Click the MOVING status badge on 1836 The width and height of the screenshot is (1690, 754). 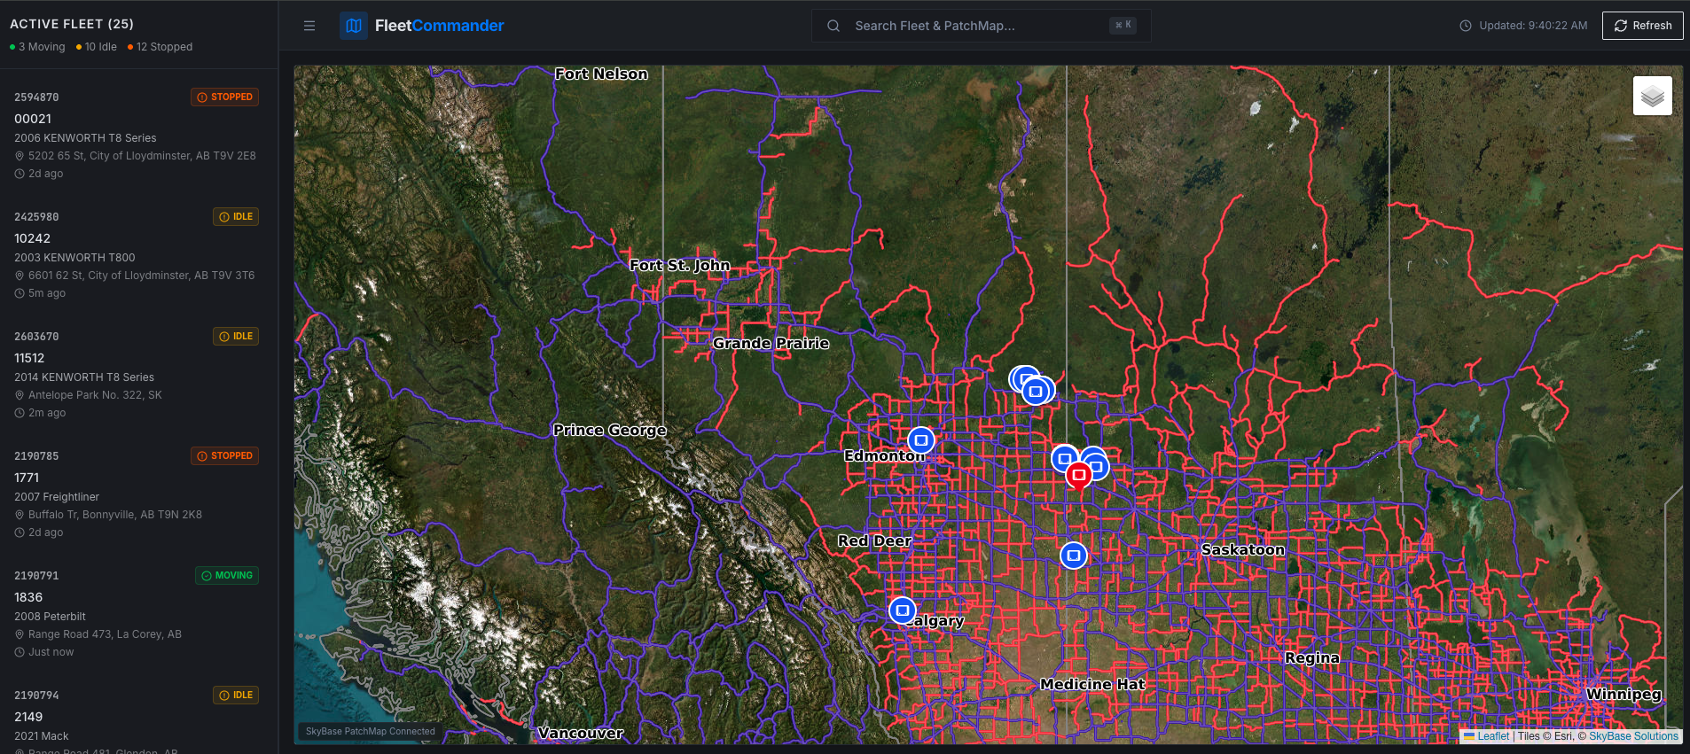(227, 575)
